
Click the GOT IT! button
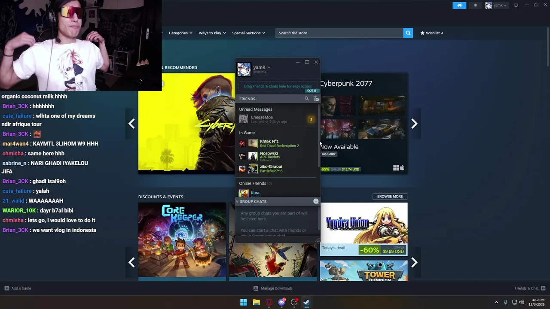[x=312, y=91]
